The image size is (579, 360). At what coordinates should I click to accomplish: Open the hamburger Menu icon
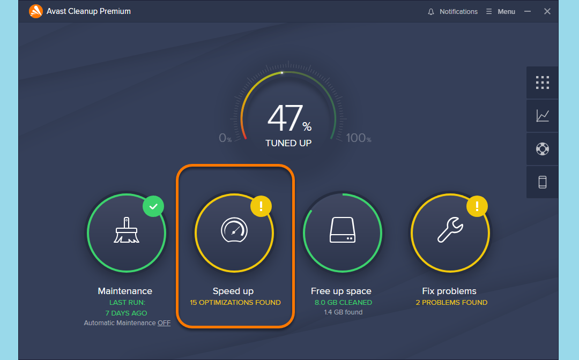(489, 11)
